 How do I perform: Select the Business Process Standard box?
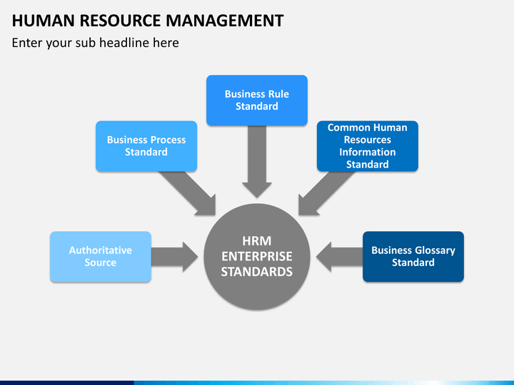(146, 146)
